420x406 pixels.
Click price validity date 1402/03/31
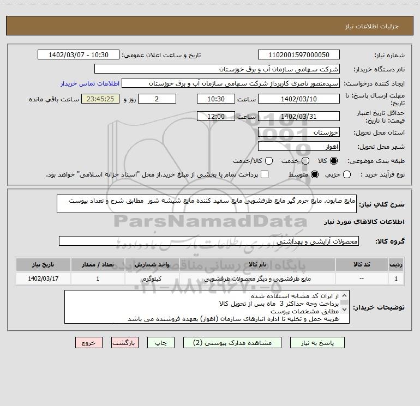pyautogui.click(x=299, y=116)
